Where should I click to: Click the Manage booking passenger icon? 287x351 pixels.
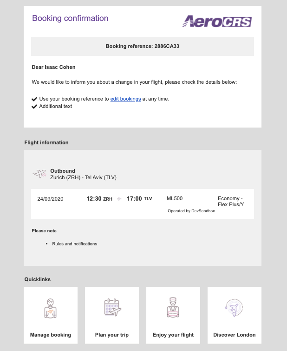51,308
